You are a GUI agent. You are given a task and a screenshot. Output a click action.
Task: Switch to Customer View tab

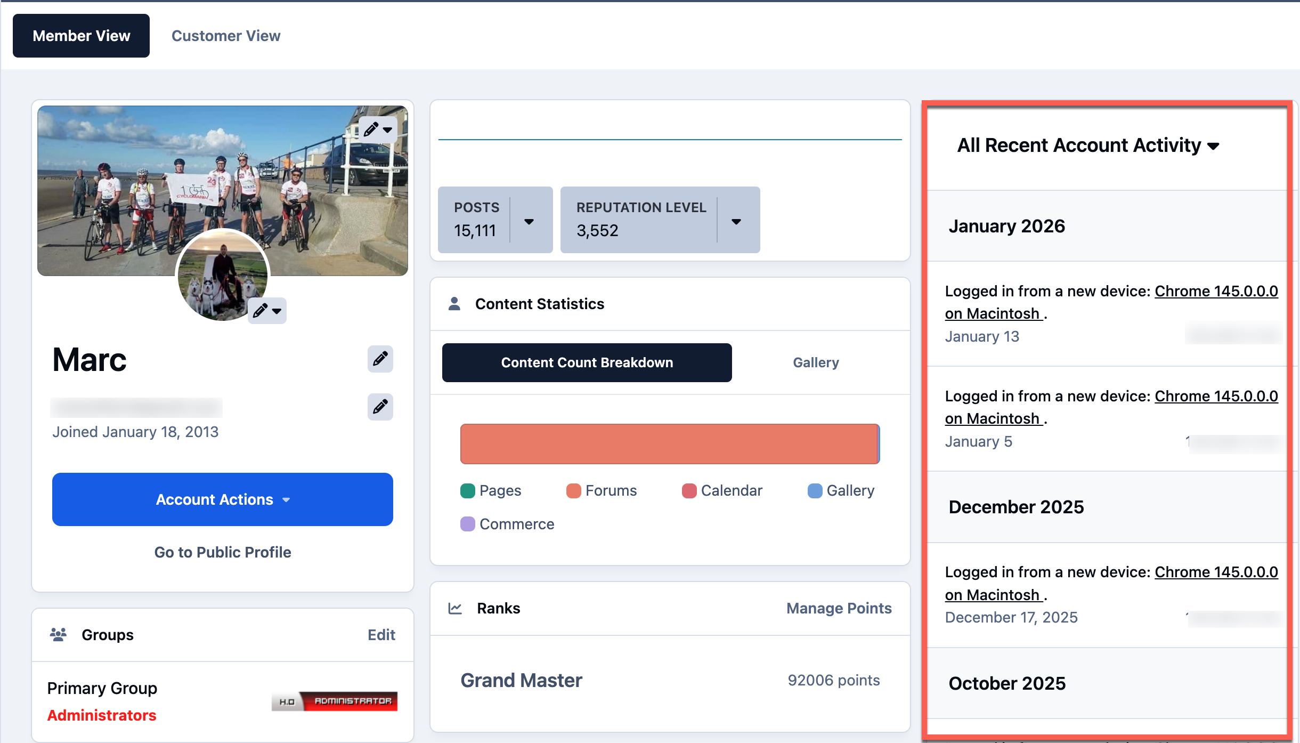226,36
